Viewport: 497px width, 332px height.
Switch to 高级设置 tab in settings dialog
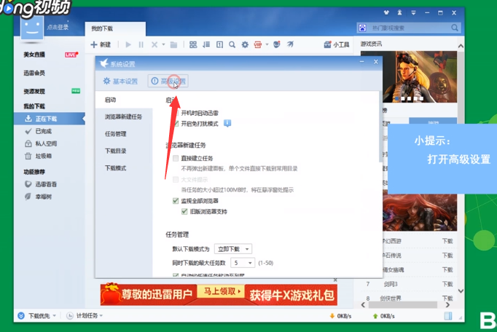click(x=168, y=82)
